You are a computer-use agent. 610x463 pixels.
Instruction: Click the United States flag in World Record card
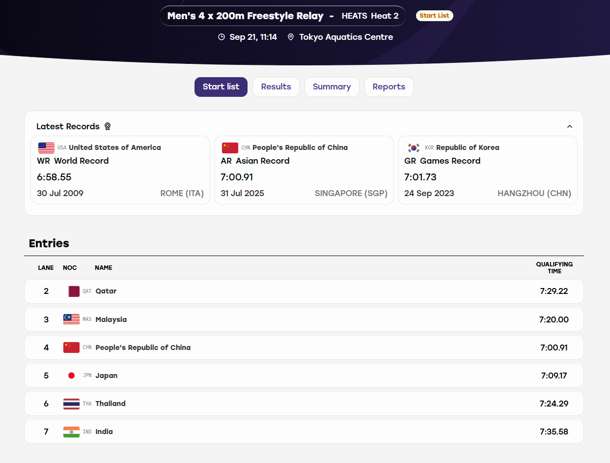pos(46,148)
